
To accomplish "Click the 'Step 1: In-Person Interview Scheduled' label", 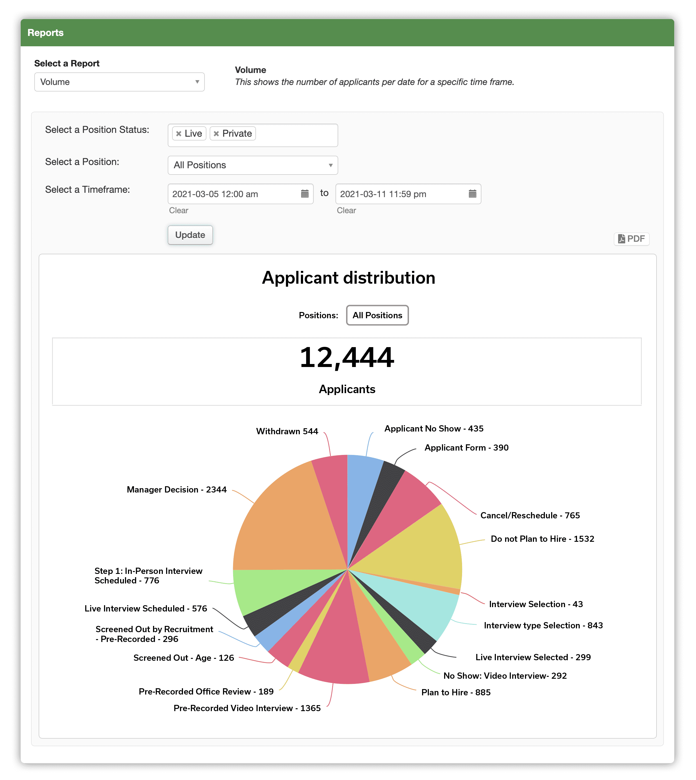I will (x=148, y=576).
